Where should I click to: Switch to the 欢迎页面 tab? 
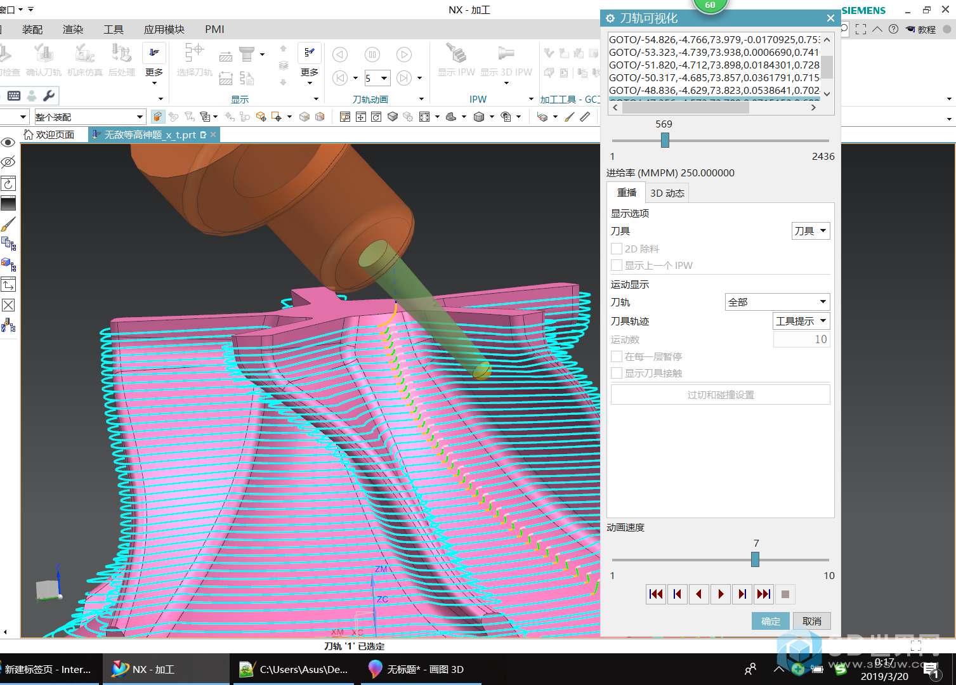click(x=49, y=134)
